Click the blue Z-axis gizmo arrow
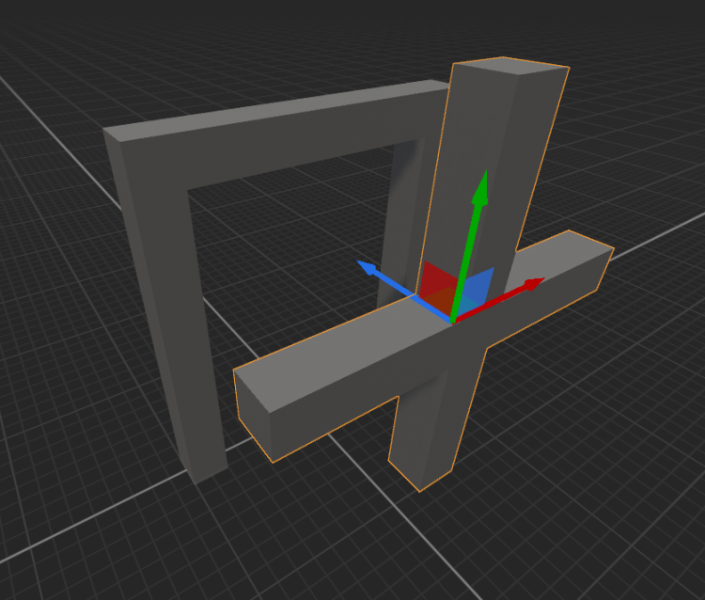Screen dimensions: 705x600 click(403, 290)
